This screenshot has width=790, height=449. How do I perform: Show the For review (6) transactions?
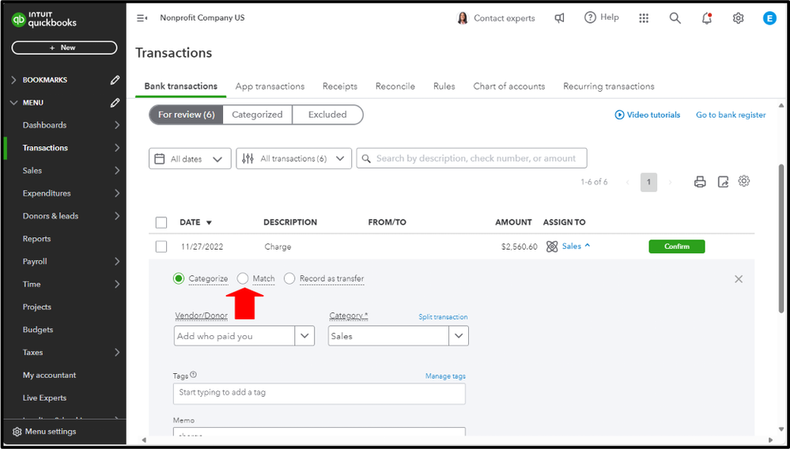[187, 115]
